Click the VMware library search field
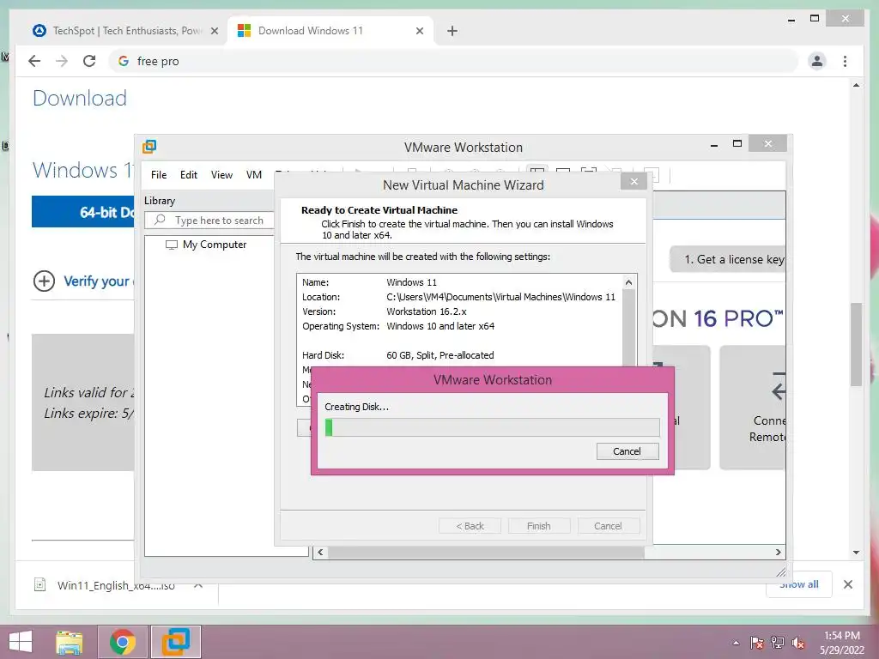Viewport: 879px width, 659px height. [209, 221]
